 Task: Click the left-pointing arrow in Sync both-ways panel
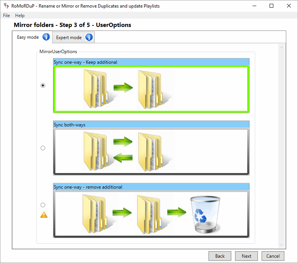(x=123, y=157)
